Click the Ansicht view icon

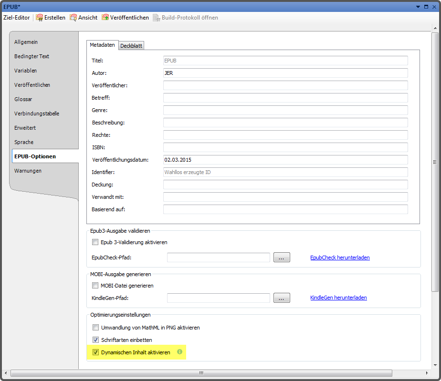73,18
